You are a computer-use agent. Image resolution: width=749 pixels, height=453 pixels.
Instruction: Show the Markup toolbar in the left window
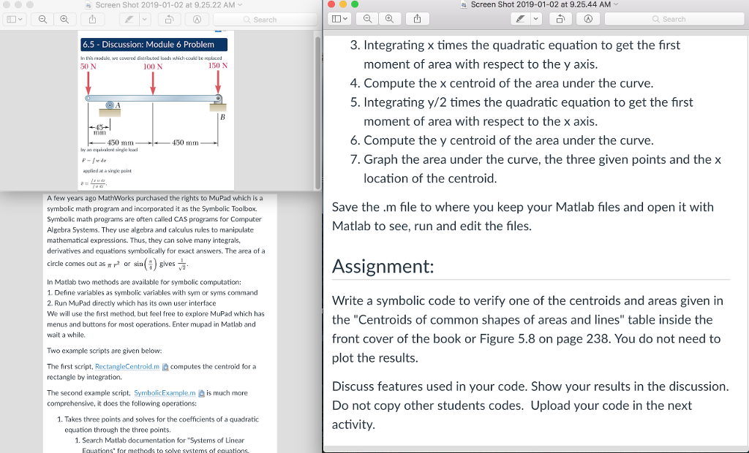197,19
